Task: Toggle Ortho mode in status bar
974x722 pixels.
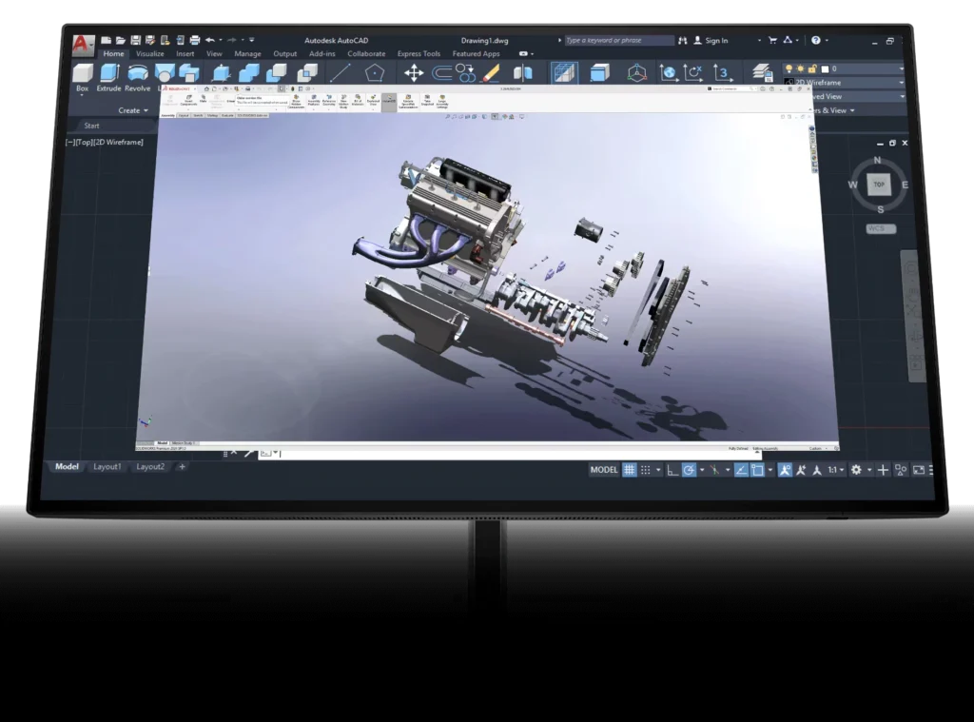Action: (672, 470)
